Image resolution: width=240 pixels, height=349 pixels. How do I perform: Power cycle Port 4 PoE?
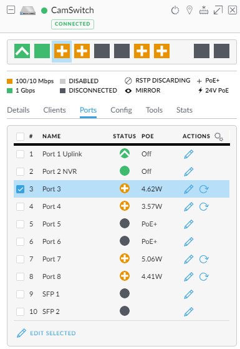pyautogui.click(x=204, y=206)
